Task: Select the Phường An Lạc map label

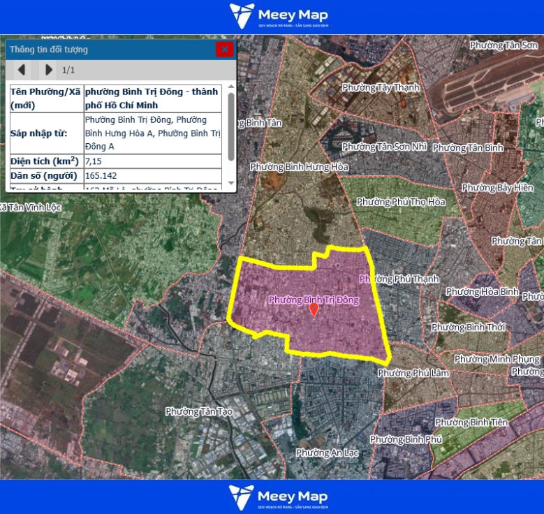Action: tap(327, 453)
